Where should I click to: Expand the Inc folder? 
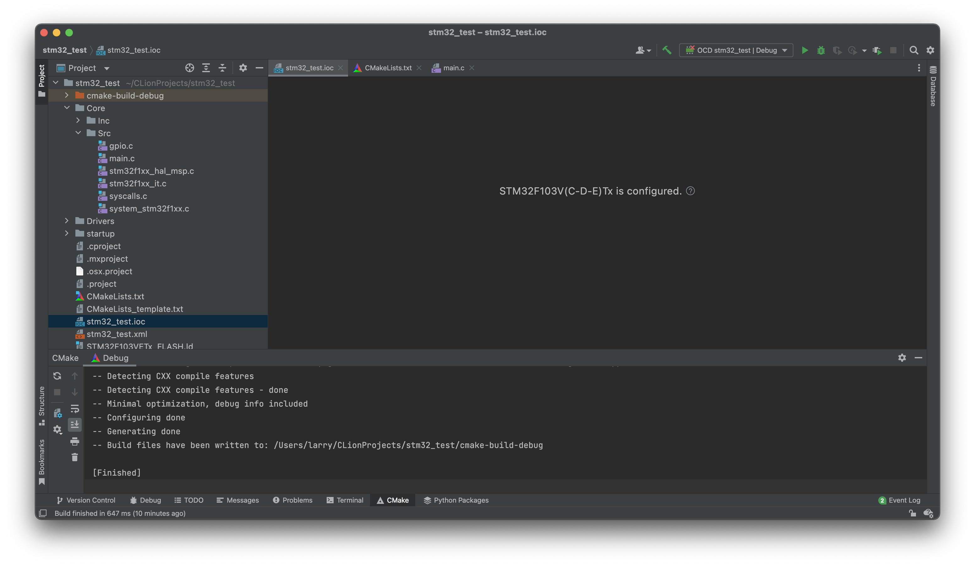click(78, 120)
